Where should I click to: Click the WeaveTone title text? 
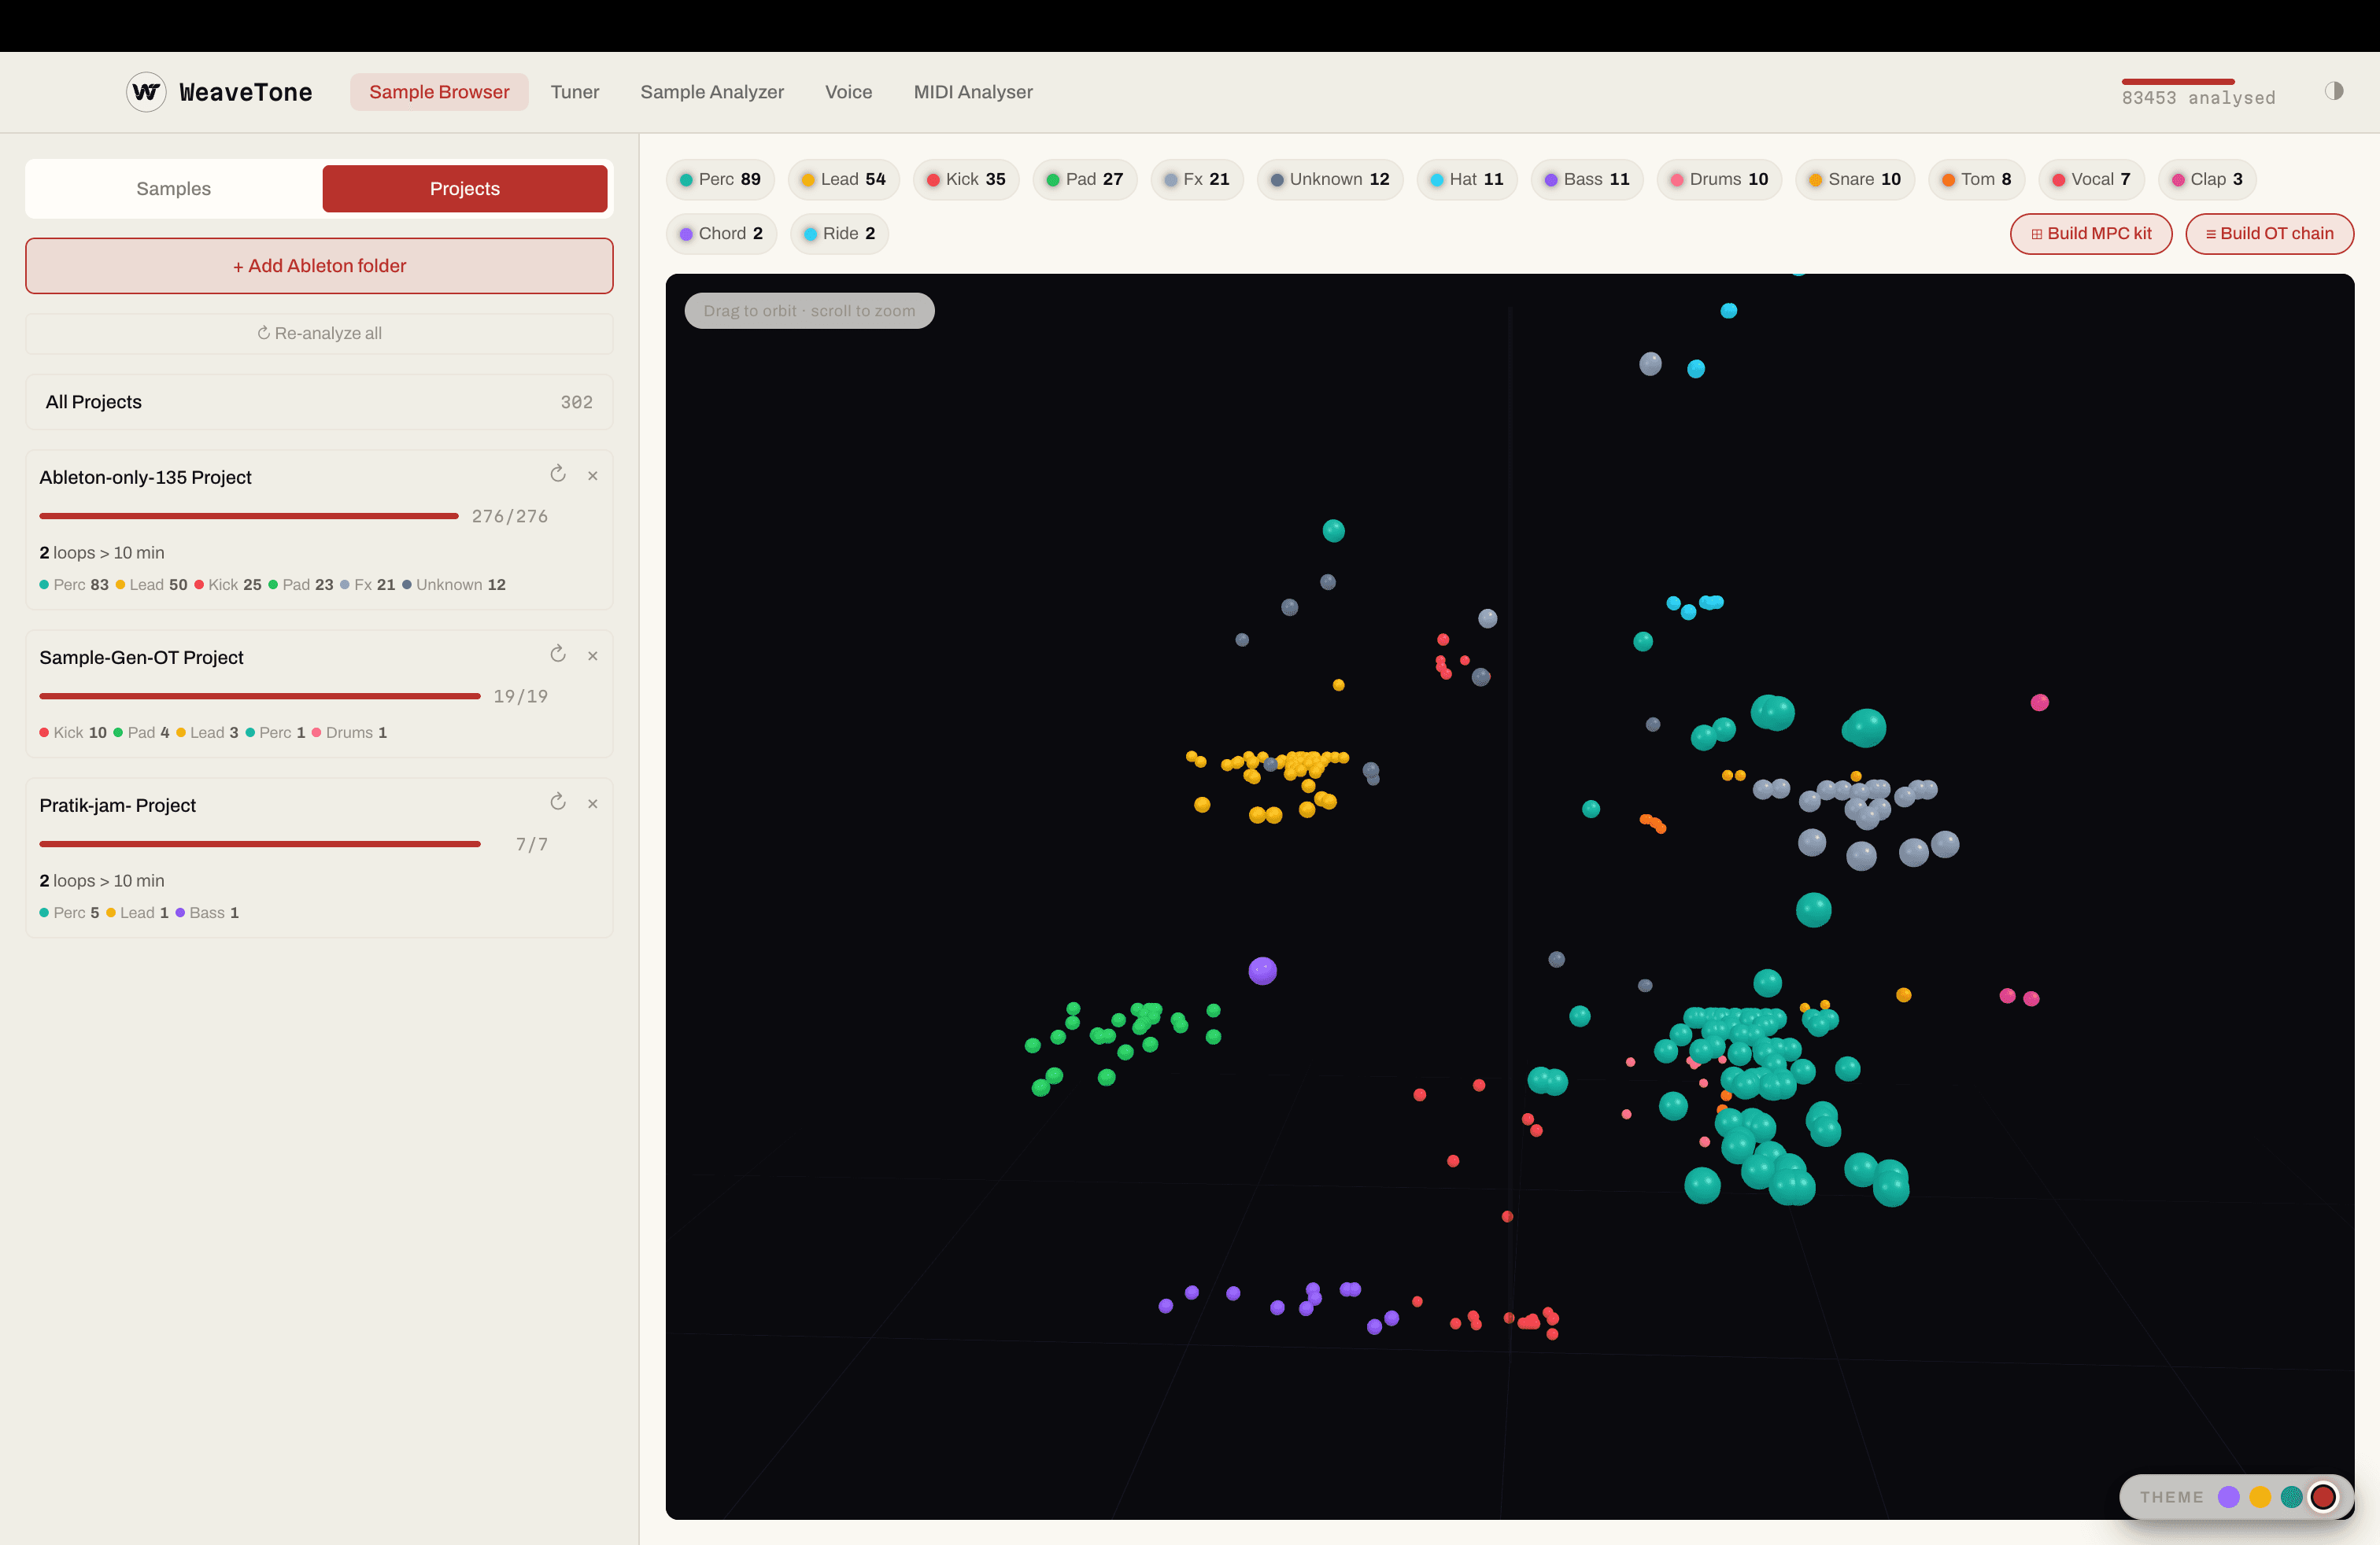click(246, 92)
